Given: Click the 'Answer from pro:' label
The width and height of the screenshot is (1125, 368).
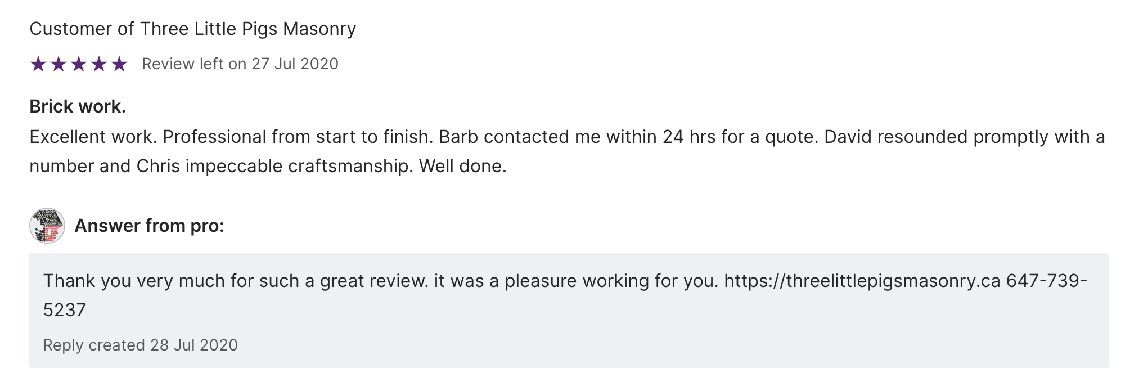Looking at the screenshot, I should click(x=149, y=226).
